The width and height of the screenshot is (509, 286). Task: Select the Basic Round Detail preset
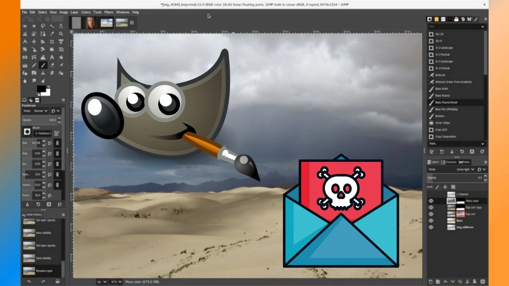(446, 103)
